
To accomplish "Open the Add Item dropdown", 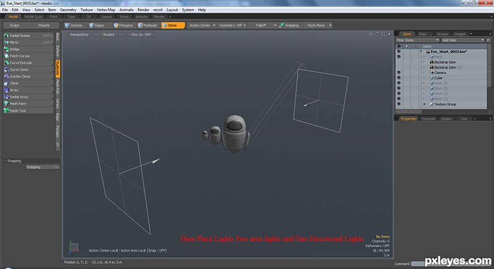I will (x=463, y=40).
